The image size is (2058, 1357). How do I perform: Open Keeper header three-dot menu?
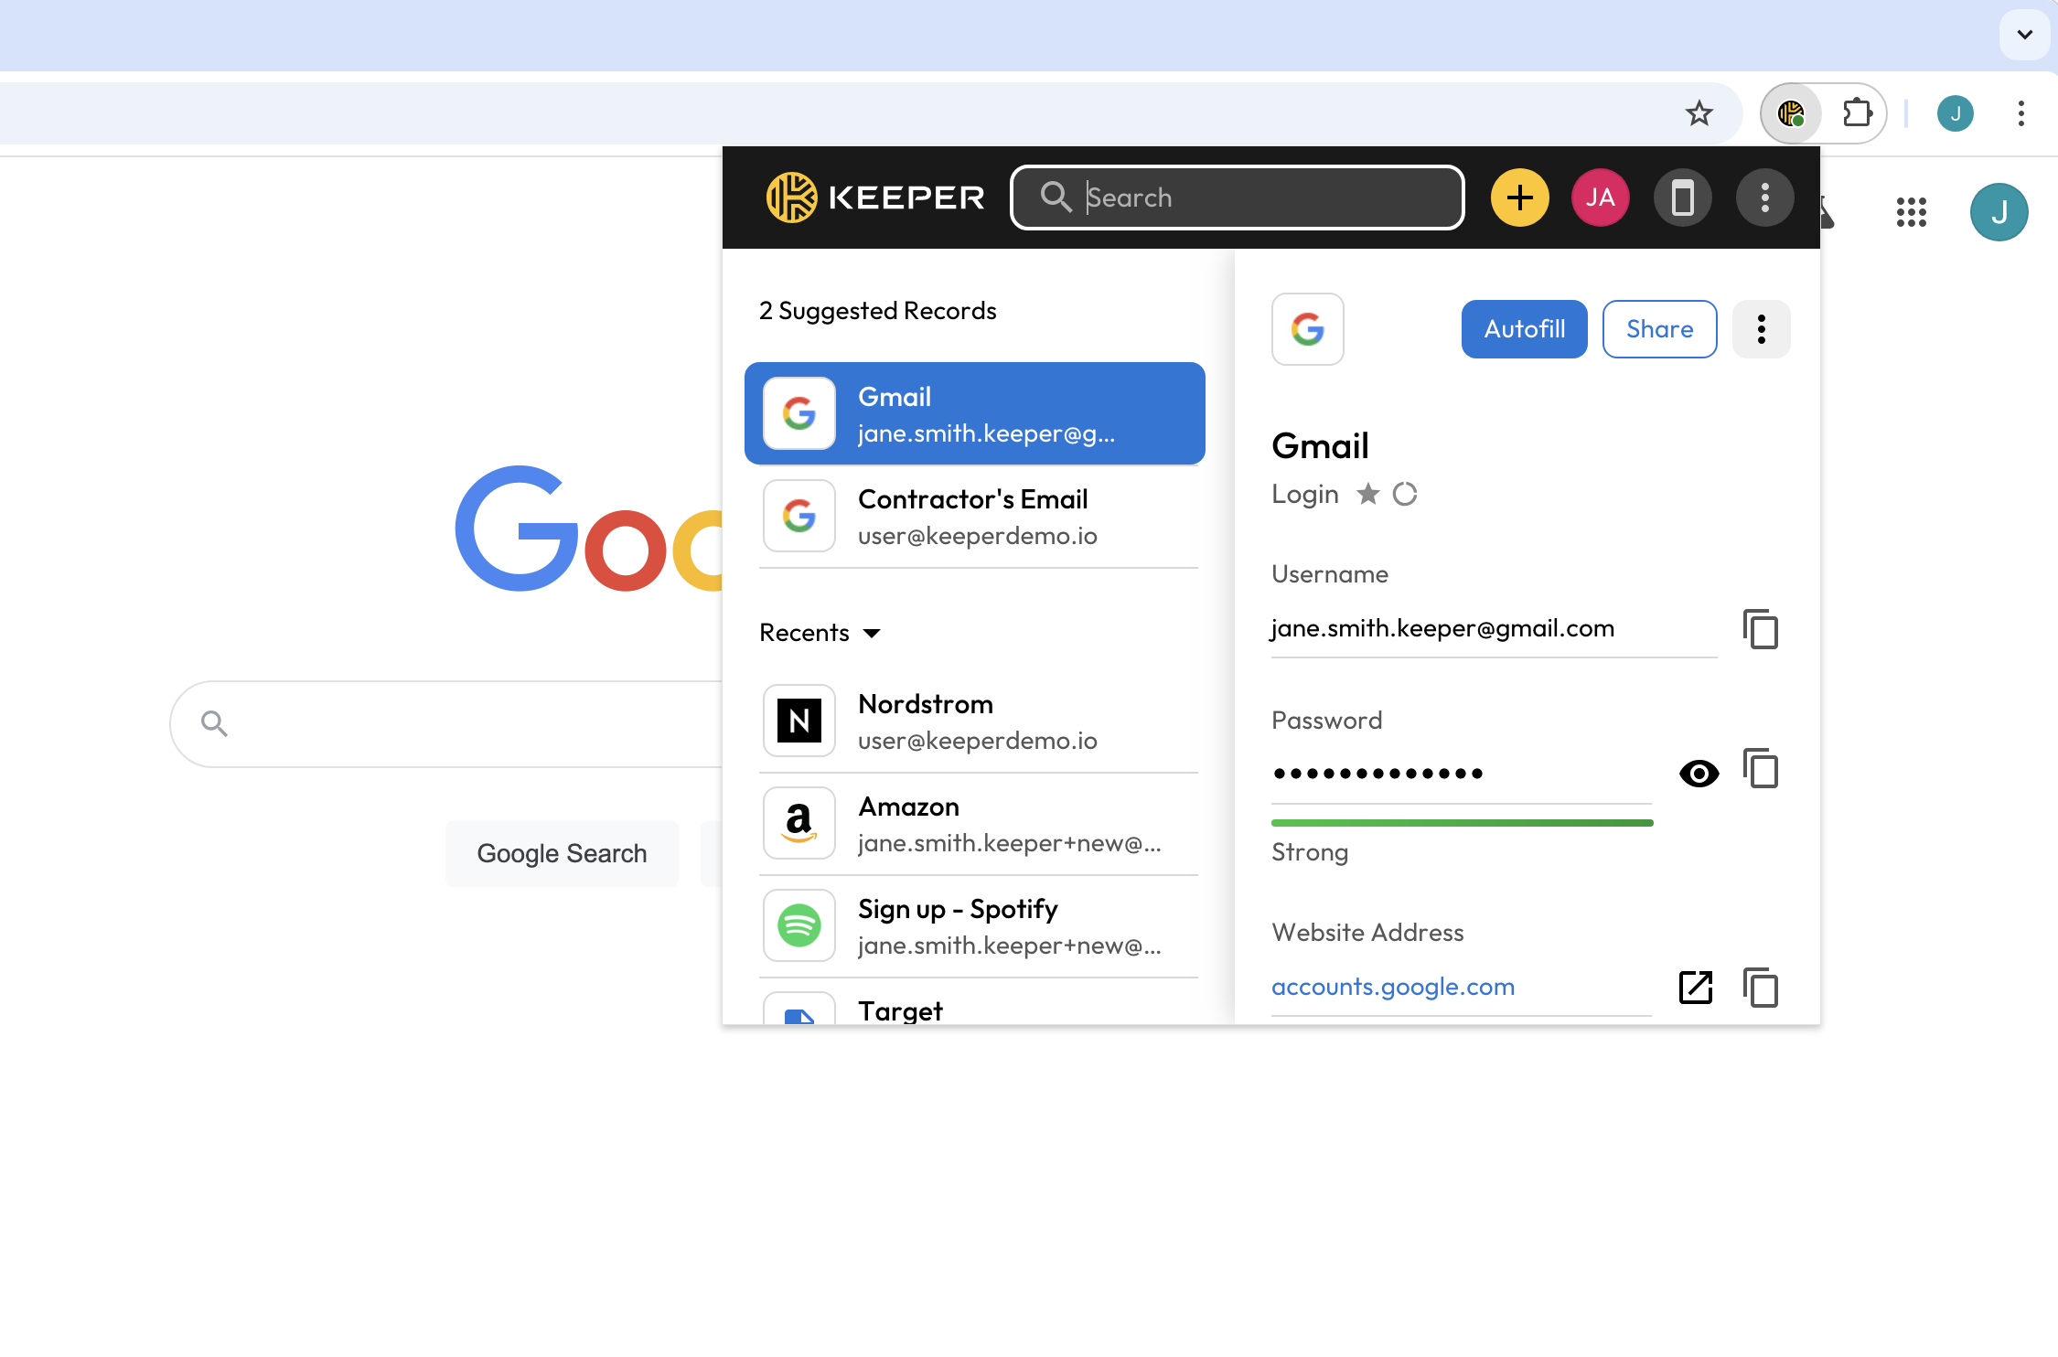pyautogui.click(x=1764, y=198)
